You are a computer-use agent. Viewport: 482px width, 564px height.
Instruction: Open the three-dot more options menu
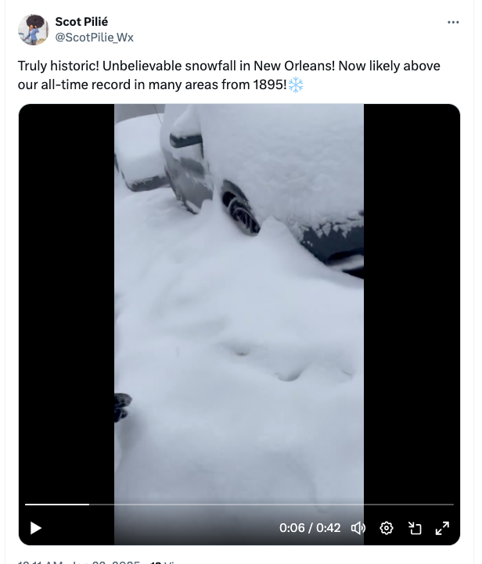453,23
